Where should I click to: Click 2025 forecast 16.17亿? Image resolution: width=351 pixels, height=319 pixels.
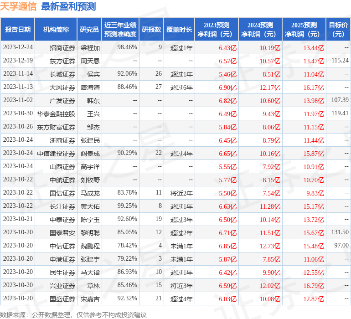pos(314,87)
